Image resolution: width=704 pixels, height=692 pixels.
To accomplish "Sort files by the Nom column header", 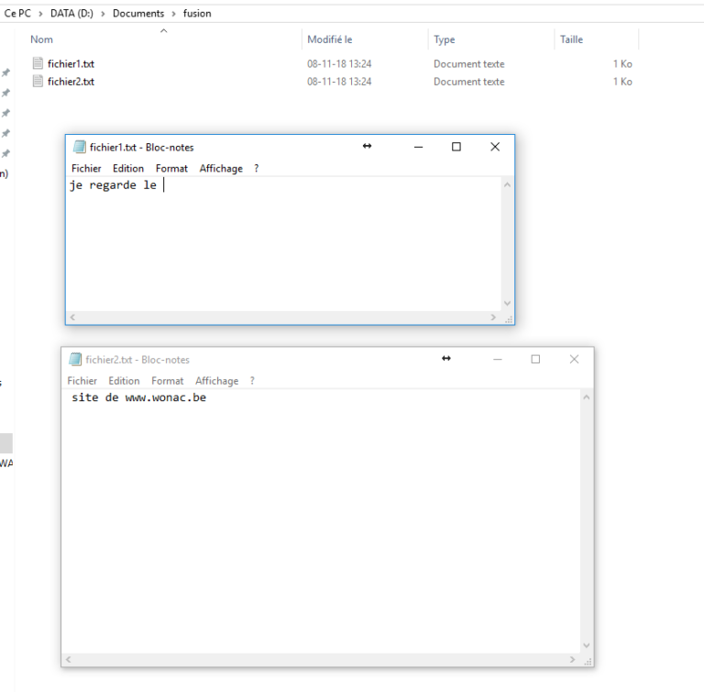I will point(42,39).
